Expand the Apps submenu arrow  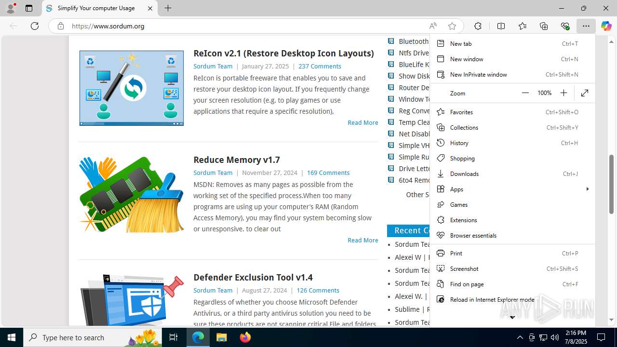tap(587, 189)
